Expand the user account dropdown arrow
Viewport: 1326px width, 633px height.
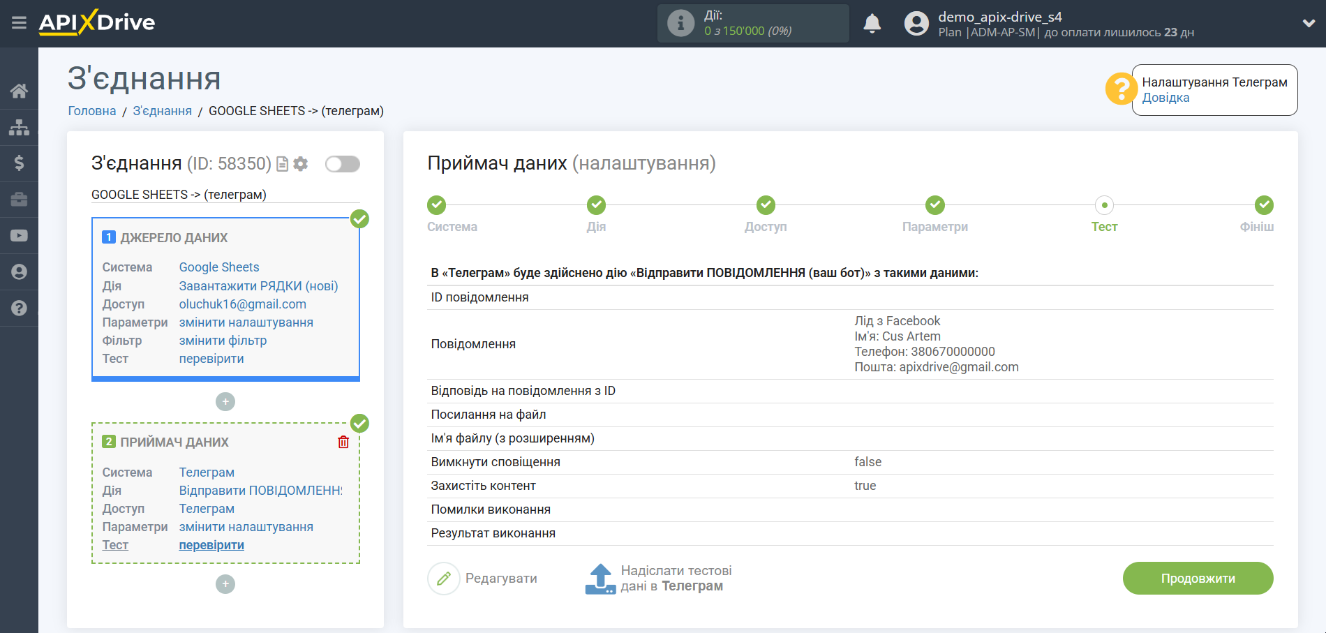tap(1309, 23)
